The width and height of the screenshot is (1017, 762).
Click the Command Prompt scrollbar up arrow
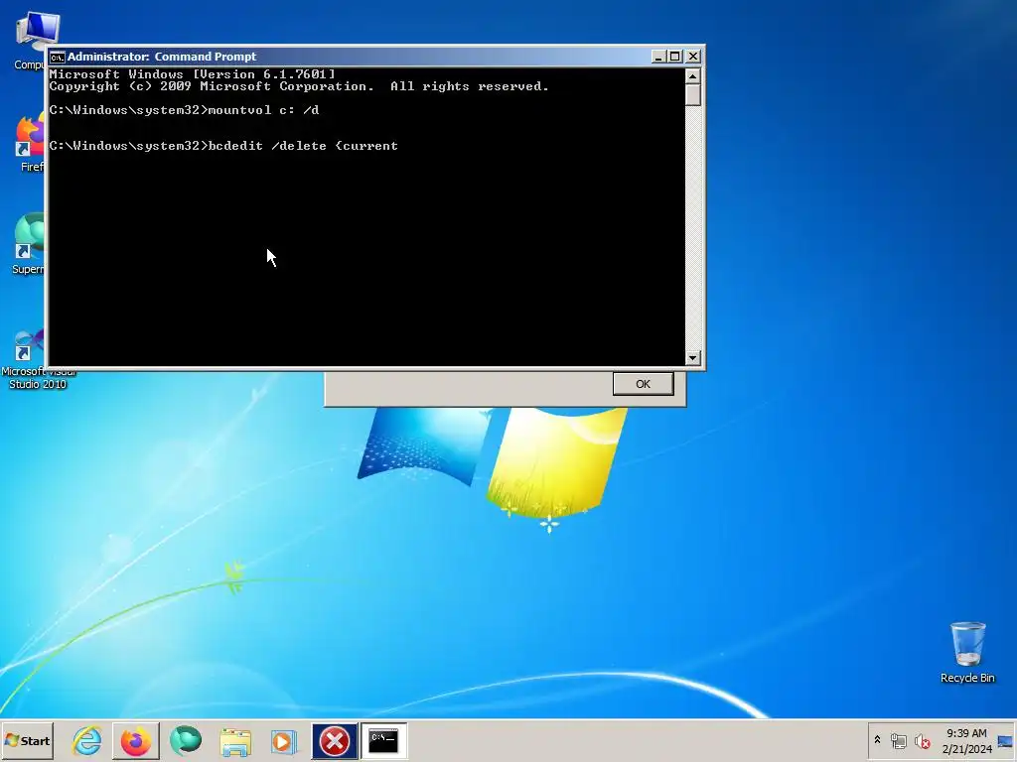pos(692,75)
